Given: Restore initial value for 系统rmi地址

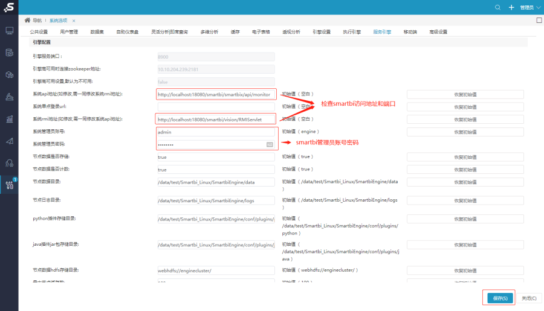Looking at the screenshot, I should click(465, 120).
